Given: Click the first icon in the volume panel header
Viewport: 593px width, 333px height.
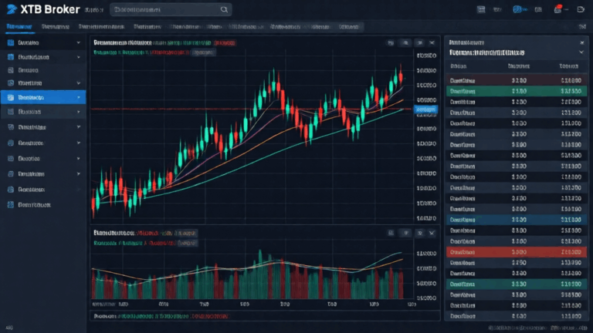Looking at the screenshot, I should point(391,233).
